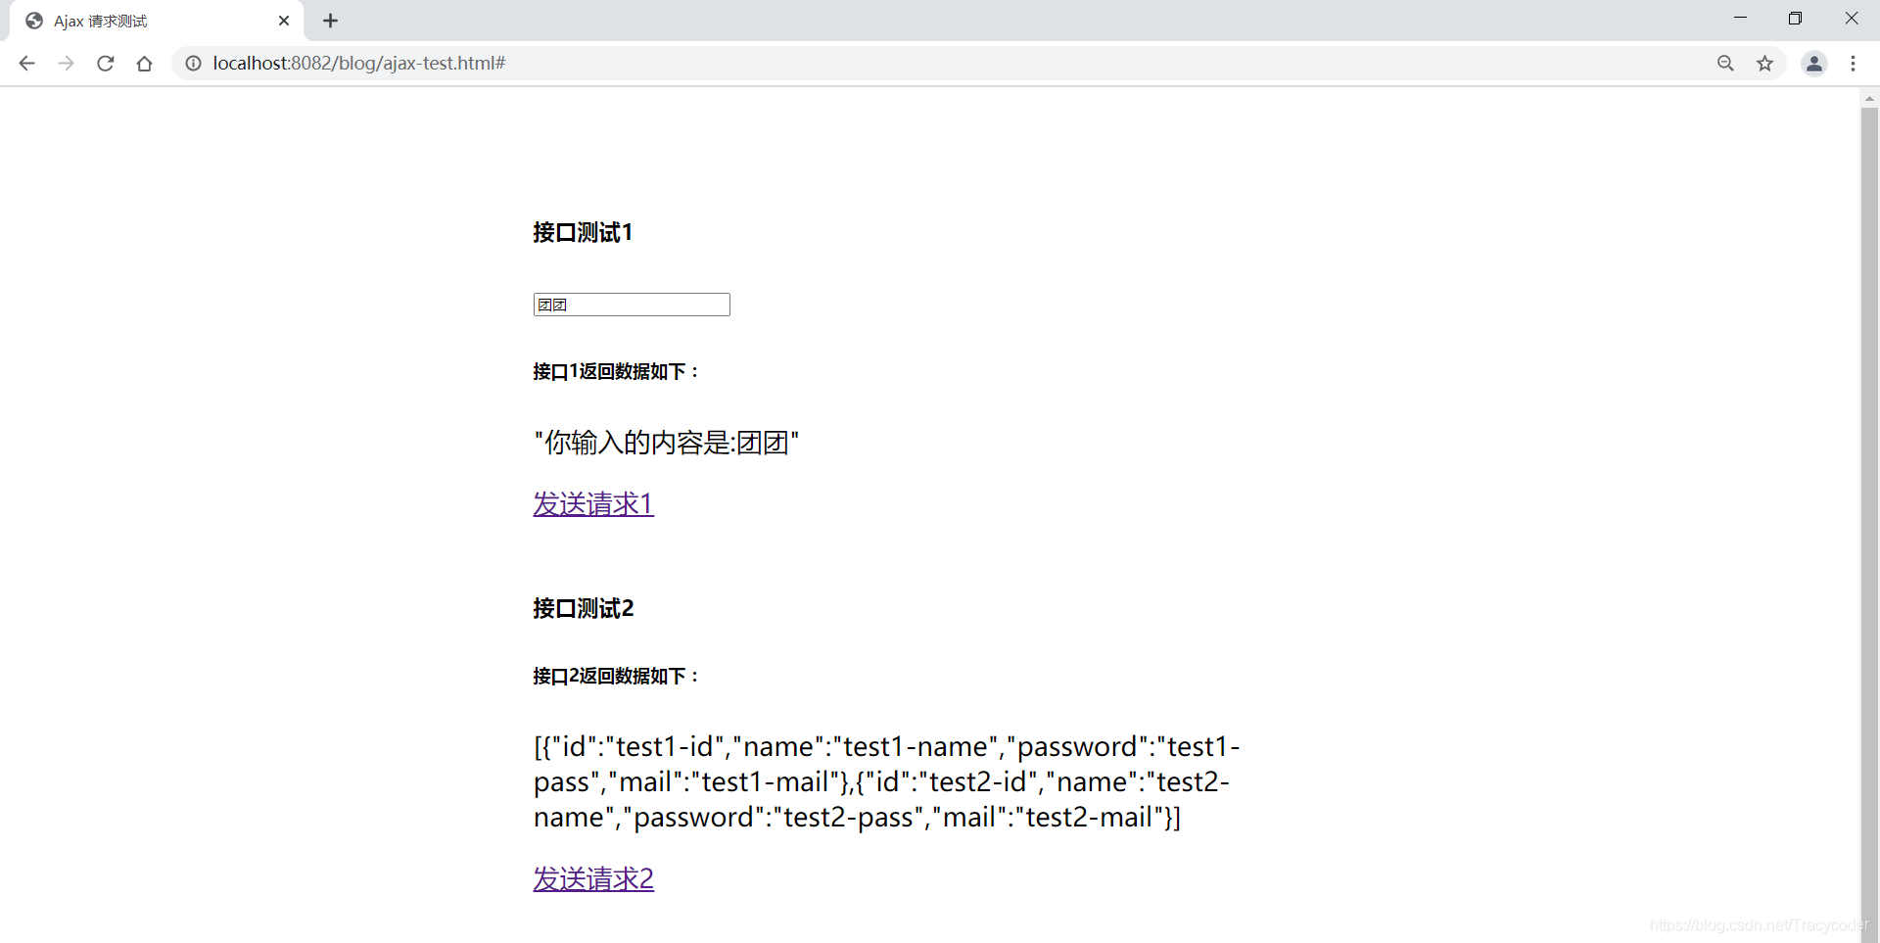Click the JSON response text for 接口2
The height and width of the screenshot is (943, 1880).
point(887,781)
